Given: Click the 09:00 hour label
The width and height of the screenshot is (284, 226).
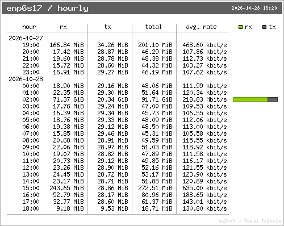Looking at the screenshot, I should [31, 147].
